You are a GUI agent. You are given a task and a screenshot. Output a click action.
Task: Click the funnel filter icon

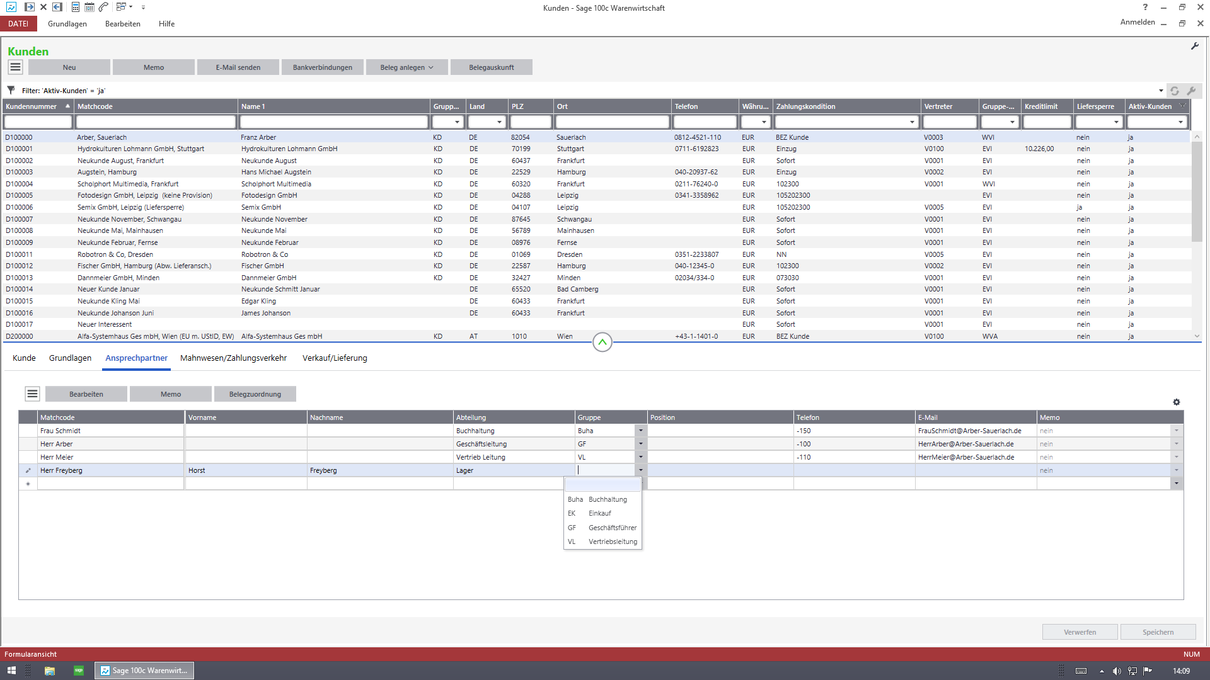click(11, 90)
